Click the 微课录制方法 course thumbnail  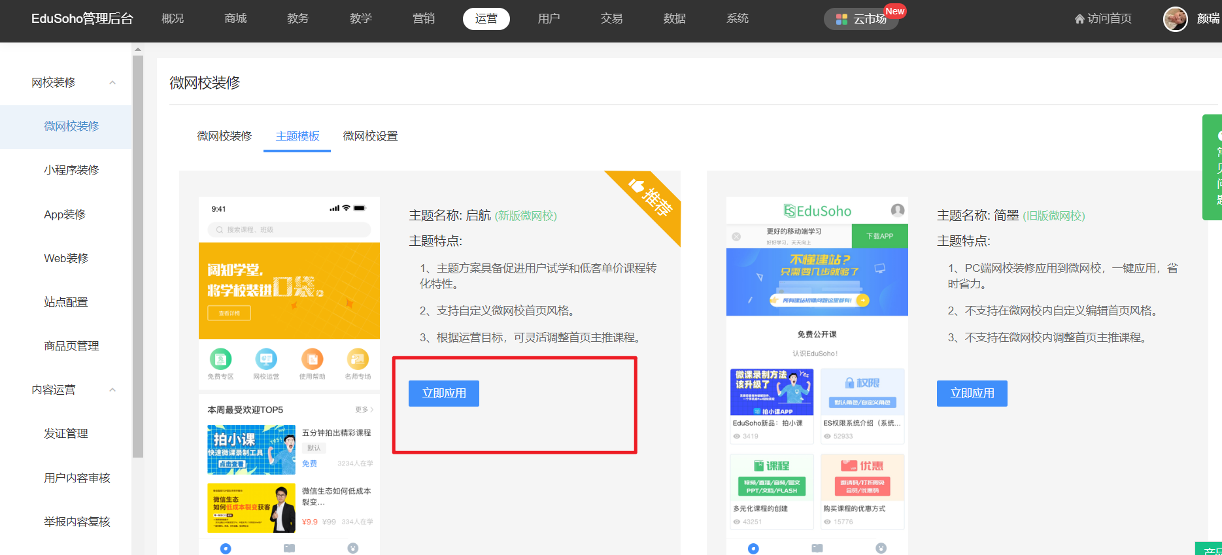coord(772,392)
